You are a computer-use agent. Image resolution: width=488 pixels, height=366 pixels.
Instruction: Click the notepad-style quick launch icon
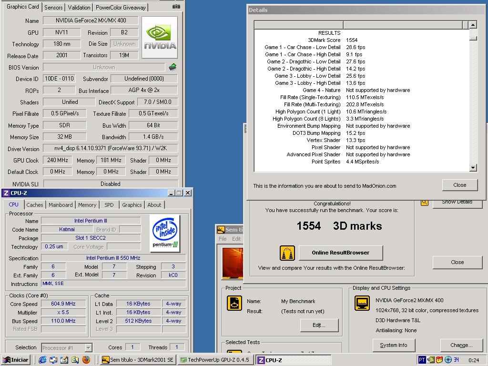[64, 360]
